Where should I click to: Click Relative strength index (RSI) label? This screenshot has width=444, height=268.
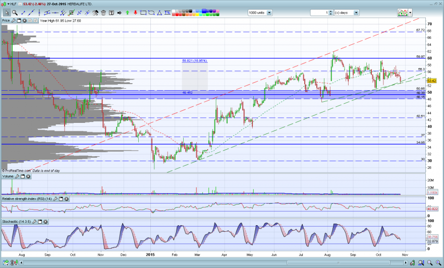click(x=27, y=199)
